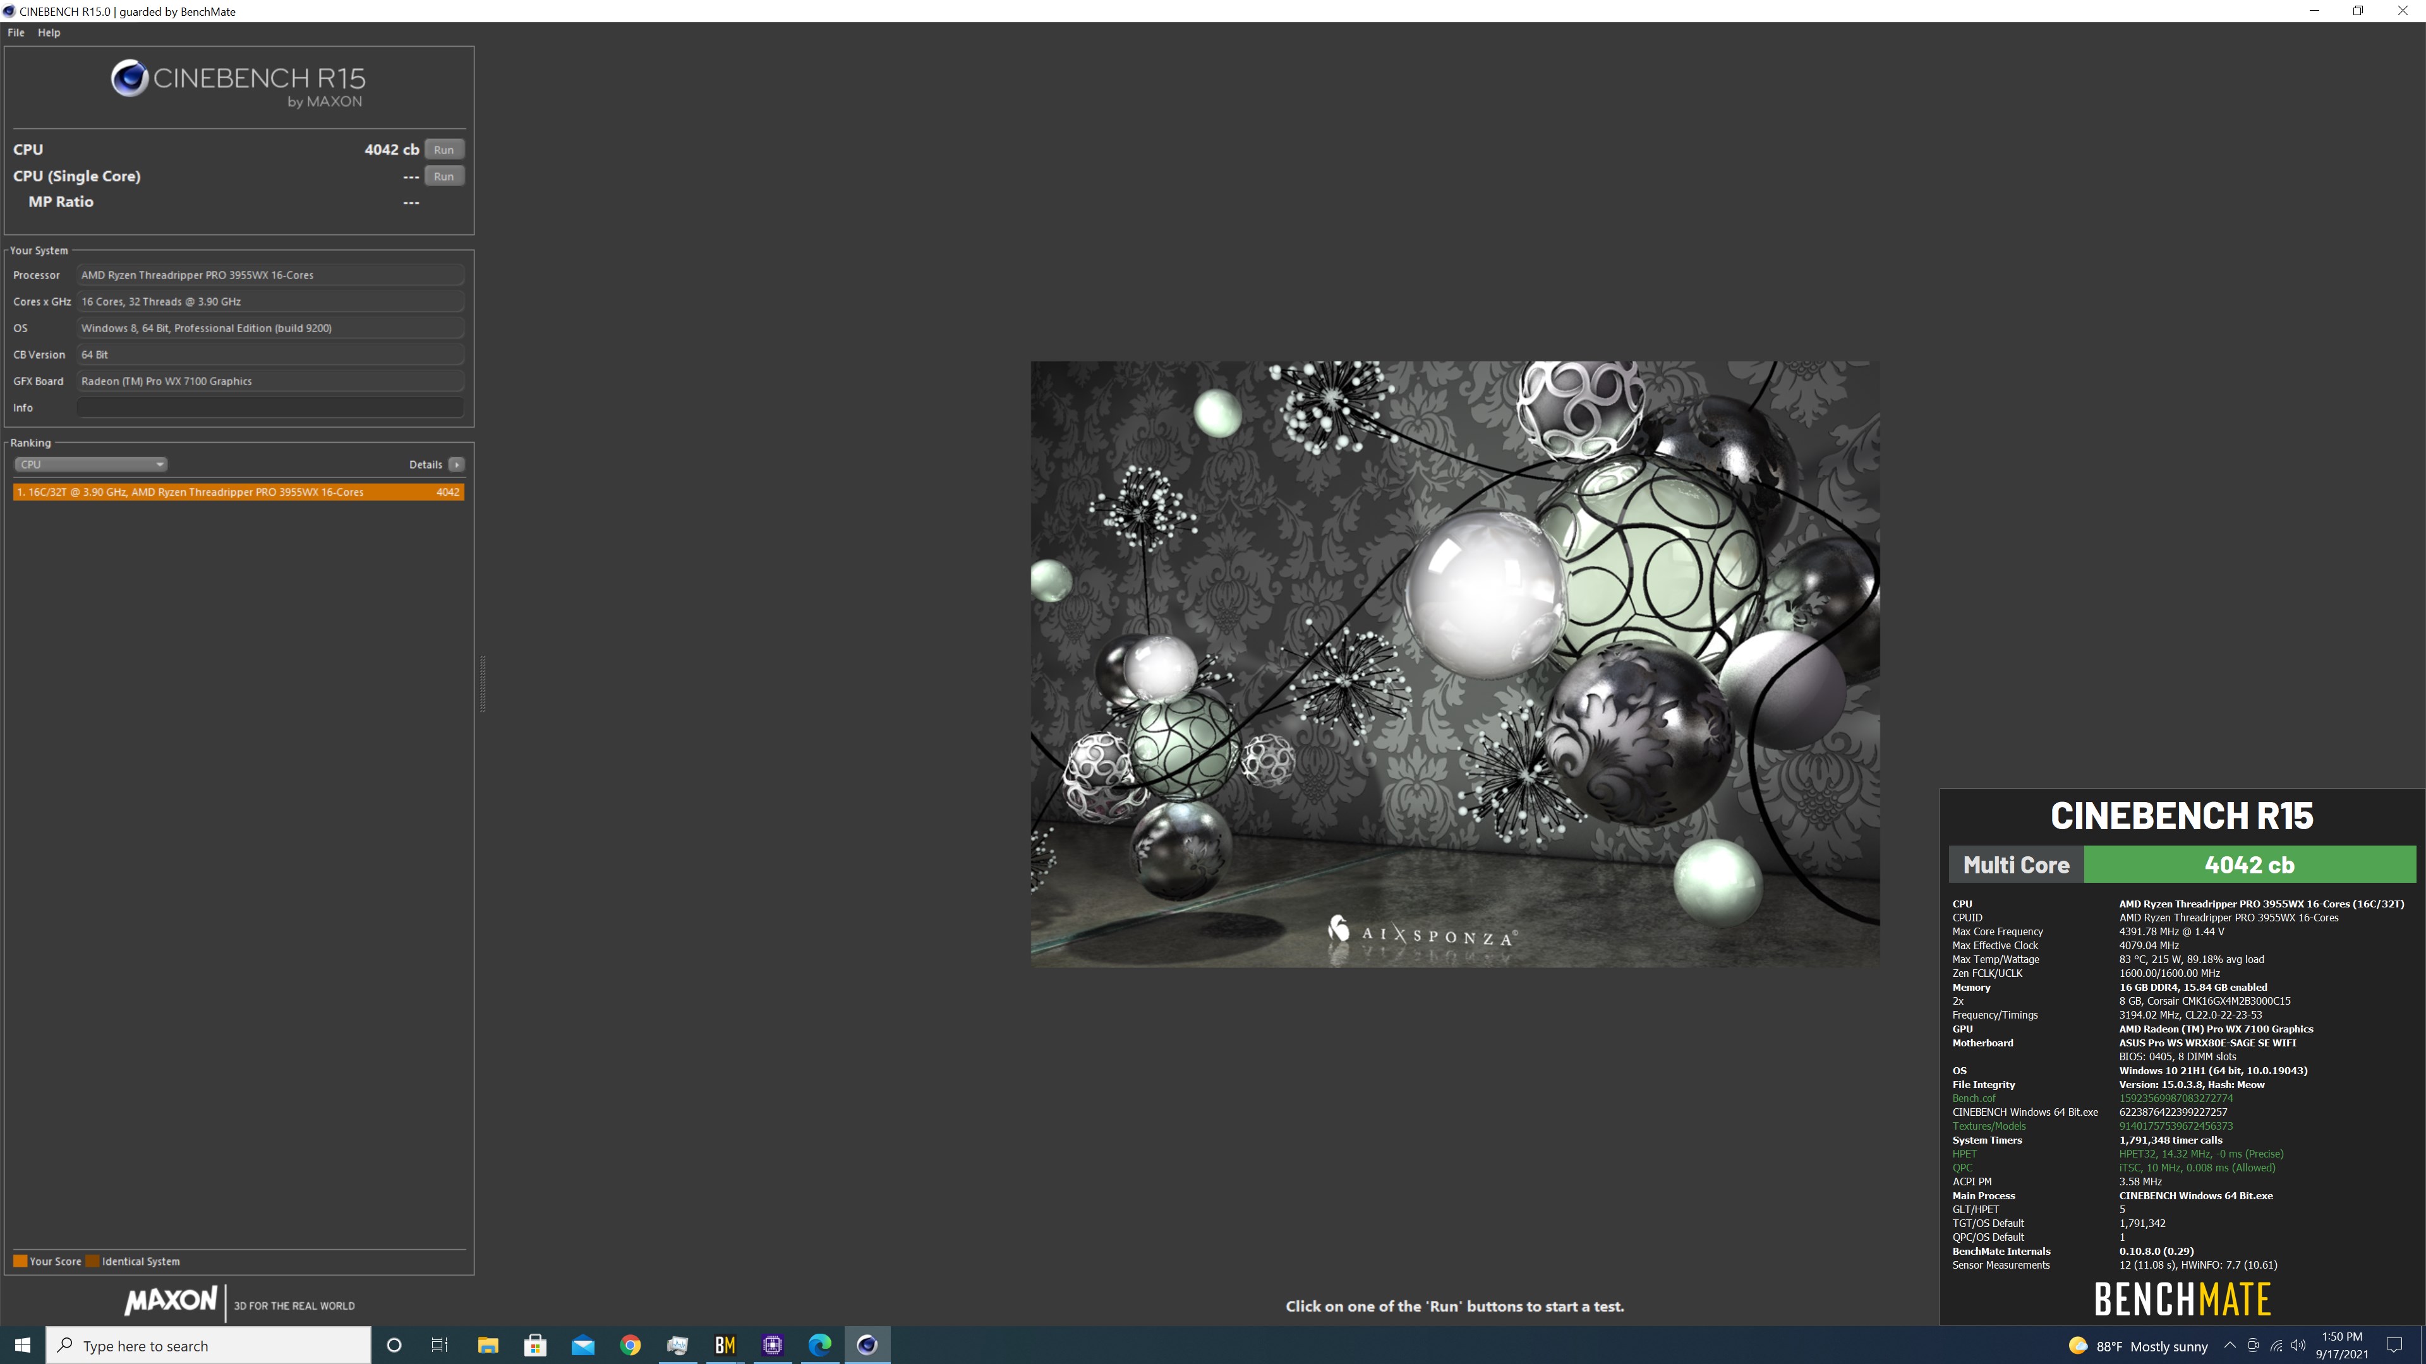Viewport: 2426px width, 1364px height.
Task: Click the Cinebench R15 sphere logo
Action: (x=129, y=78)
